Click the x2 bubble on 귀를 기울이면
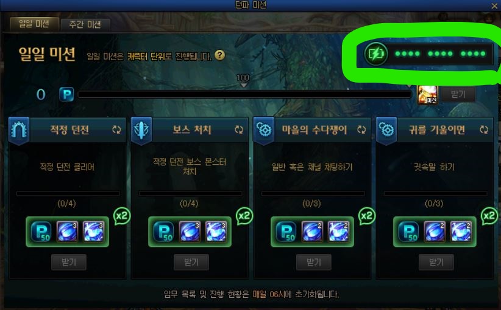 pos(489,216)
